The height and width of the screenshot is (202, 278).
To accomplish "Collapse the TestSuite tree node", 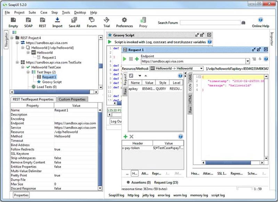I will 17,62.
